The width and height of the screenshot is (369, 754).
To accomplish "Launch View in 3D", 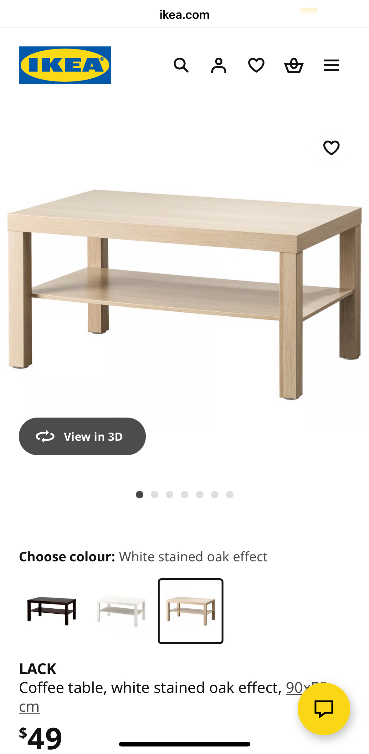I will [x=82, y=436].
